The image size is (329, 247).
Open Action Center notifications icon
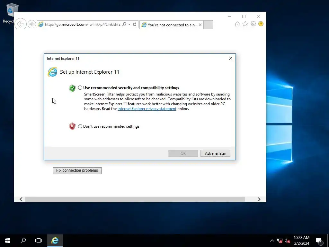point(319,241)
